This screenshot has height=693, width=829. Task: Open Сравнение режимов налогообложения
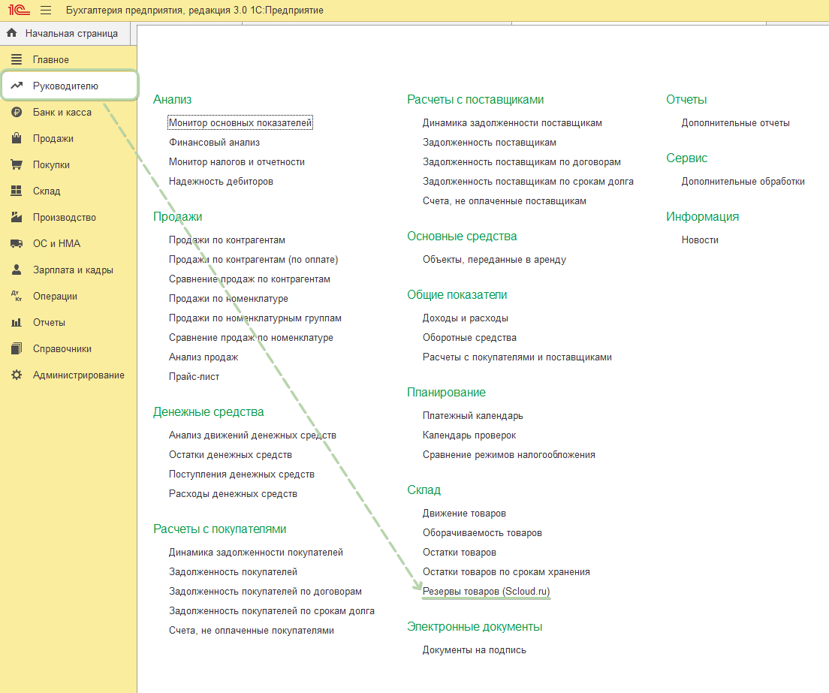[508, 455]
